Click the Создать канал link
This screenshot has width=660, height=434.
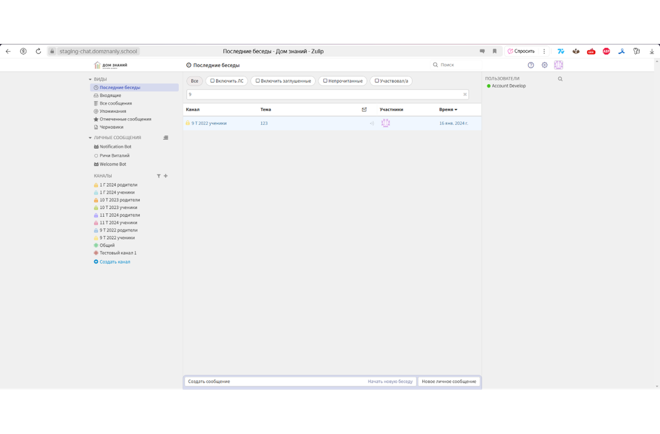pyautogui.click(x=115, y=262)
